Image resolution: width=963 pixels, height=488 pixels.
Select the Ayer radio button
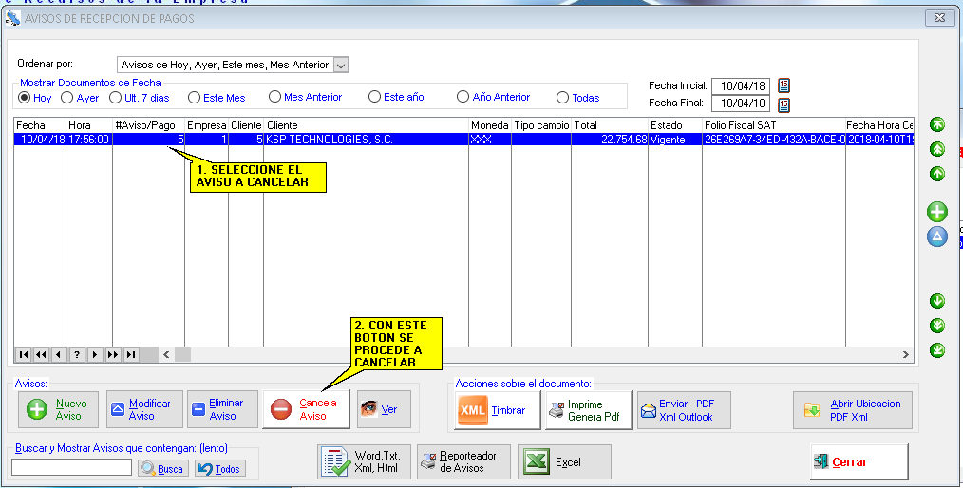click(x=67, y=97)
